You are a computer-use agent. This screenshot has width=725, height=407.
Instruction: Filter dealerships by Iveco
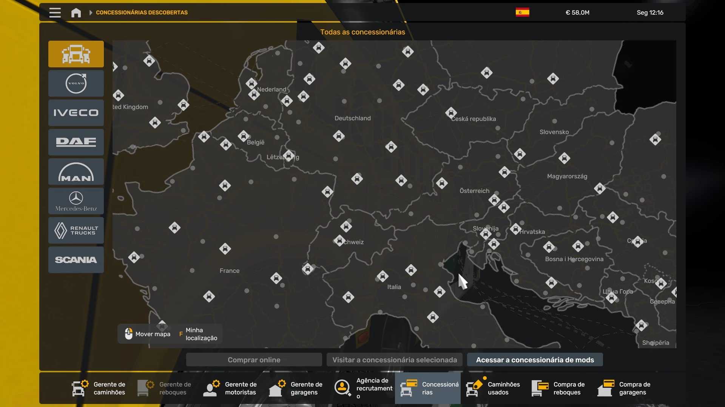coord(76,113)
